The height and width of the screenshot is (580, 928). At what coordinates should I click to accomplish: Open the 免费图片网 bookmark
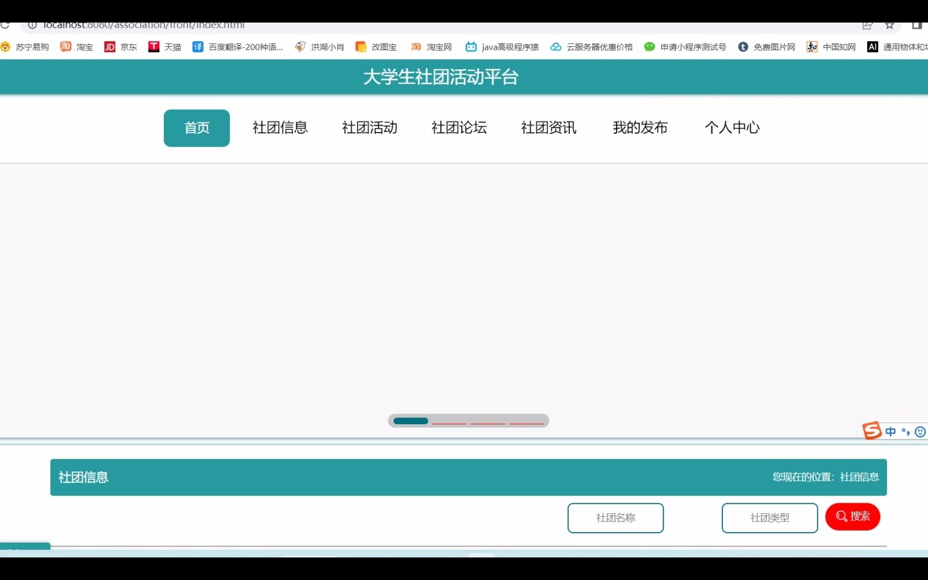tap(767, 47)
